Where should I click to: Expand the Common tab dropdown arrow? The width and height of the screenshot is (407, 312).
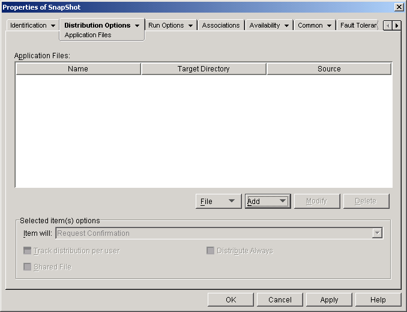point(329,26)
